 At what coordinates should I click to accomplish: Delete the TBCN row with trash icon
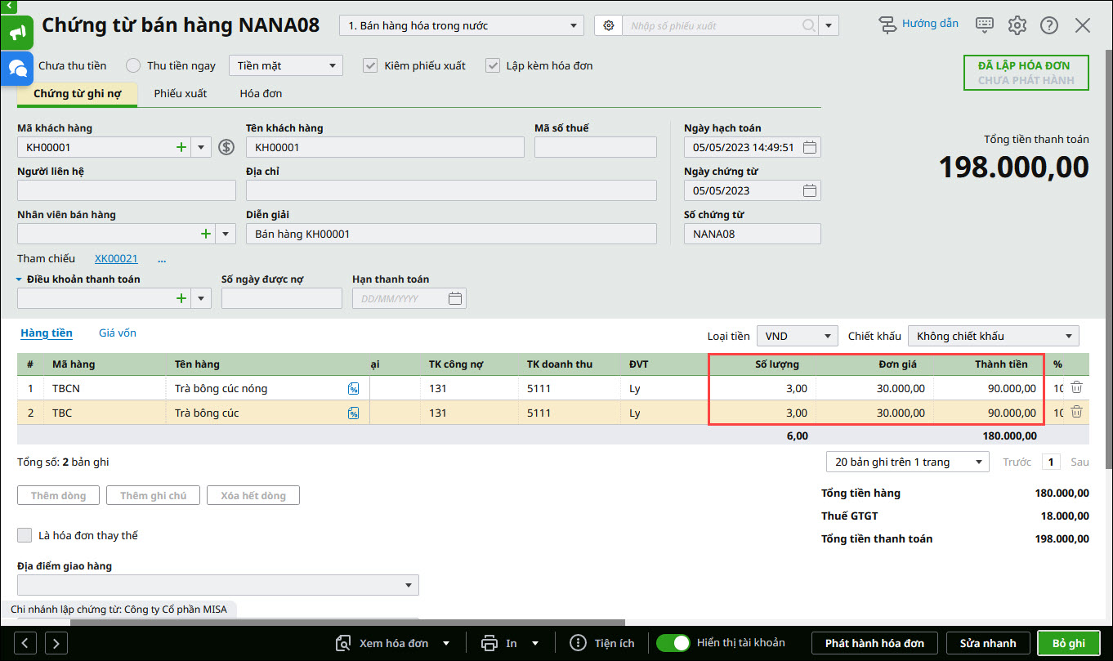[x=1077, y=388]
